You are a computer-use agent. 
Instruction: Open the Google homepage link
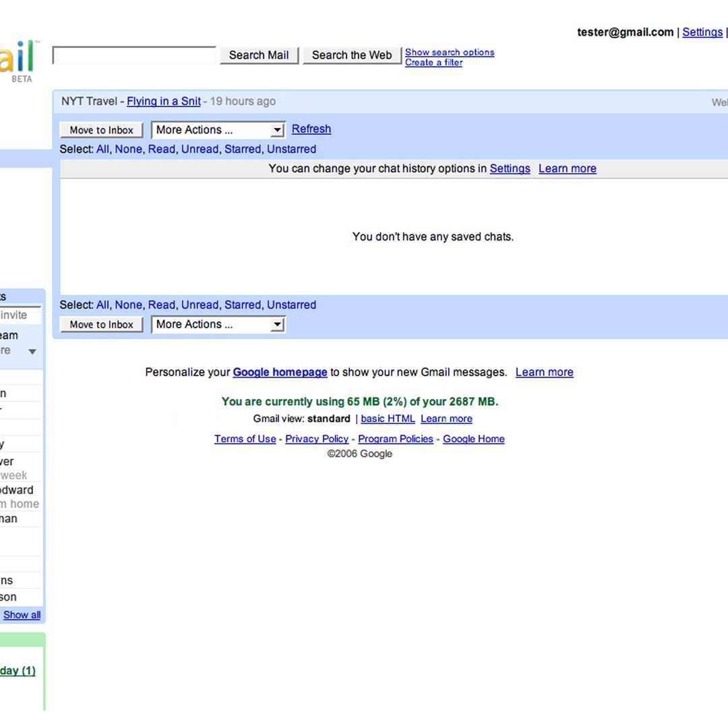pos(280,372)
